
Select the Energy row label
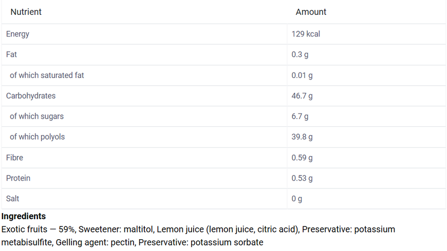(x=17, y=34)
